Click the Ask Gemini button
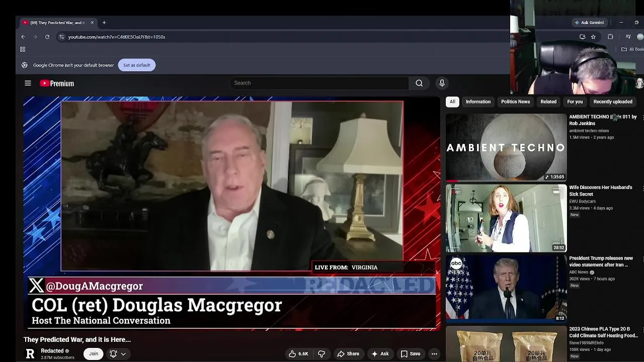The height and width of the screenshot is (362, 644). 589,23
